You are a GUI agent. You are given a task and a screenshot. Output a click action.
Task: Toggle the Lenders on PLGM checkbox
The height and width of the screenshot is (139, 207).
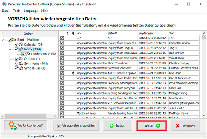click(x=23, y=54)
